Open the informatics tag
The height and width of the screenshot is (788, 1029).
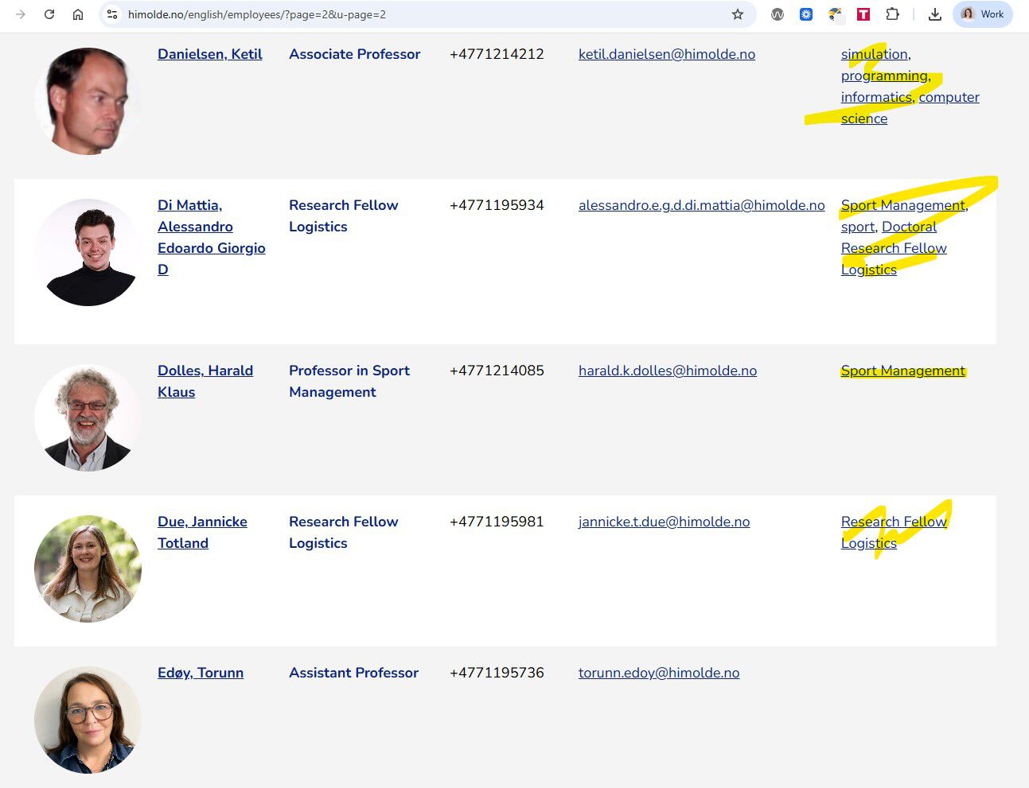[876, 97]
